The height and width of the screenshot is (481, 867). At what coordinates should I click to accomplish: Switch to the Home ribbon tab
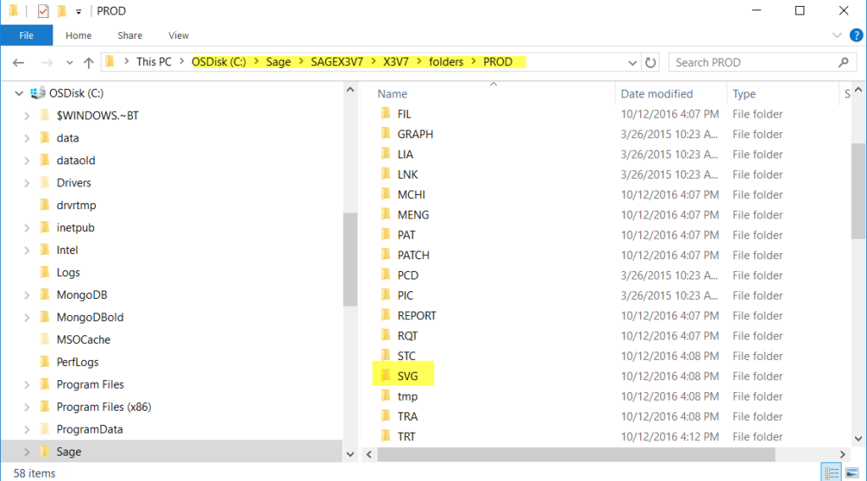coord(79,36)
